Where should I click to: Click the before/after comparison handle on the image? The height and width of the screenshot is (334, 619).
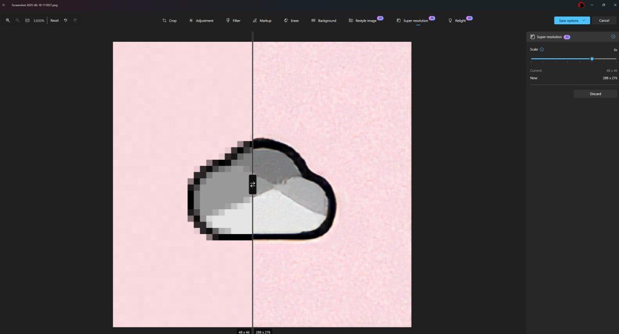click(x=252, y=185)
